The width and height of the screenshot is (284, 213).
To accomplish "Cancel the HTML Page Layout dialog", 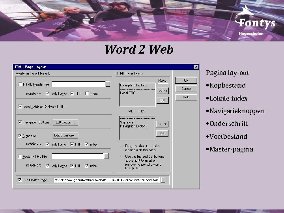I will pyautogui.click(x=186, y=89).
